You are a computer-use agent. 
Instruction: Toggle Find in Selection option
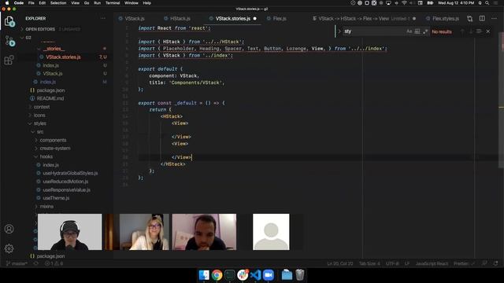click(479, 31)
